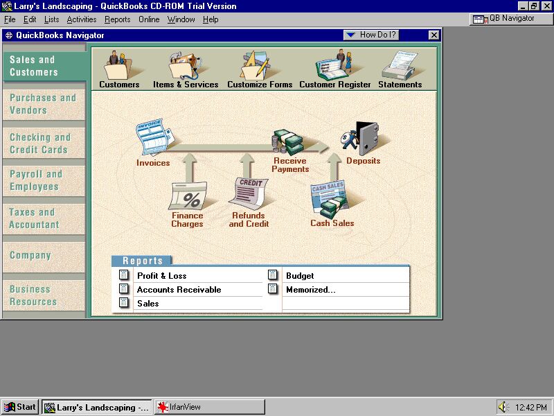
Task: Switch to Payroll and Employees tab
Action: point(44,180)
